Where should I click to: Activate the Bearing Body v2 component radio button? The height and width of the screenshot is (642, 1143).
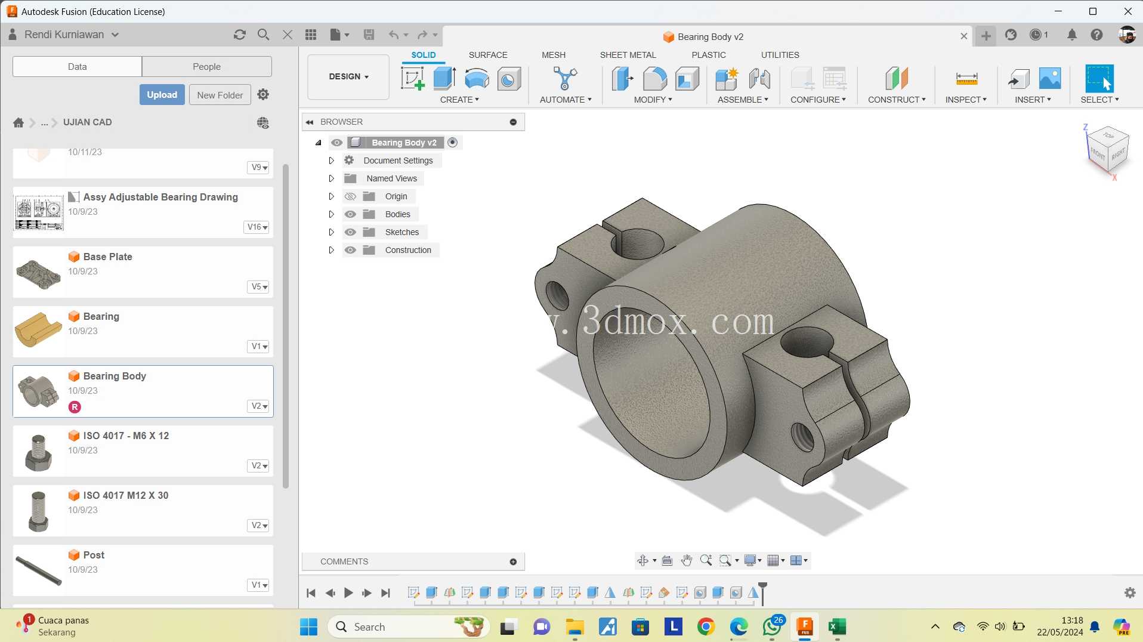453,143
